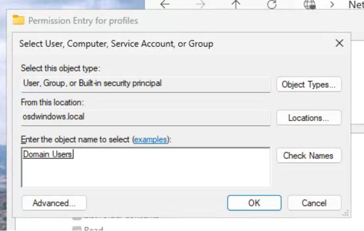Click the osdwindows.local location field
Viewport: 364px width, 231px height.
tap(145, 117)
